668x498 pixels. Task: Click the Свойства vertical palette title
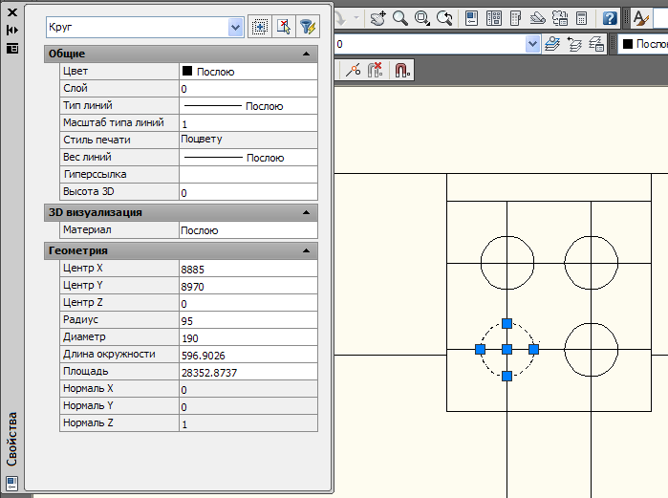tap(11, 439)
